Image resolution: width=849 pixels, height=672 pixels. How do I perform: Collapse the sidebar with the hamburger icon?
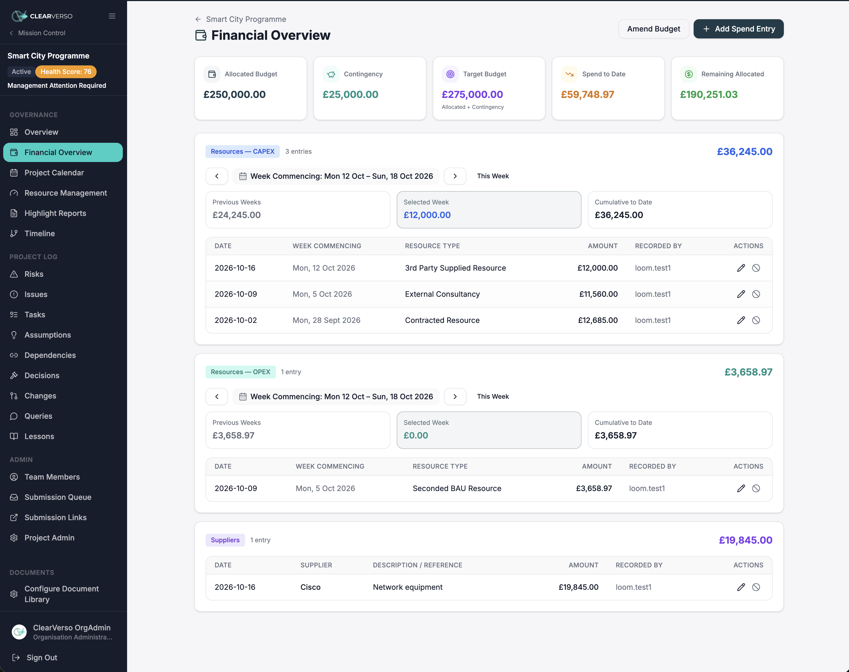tap(112, 16)
